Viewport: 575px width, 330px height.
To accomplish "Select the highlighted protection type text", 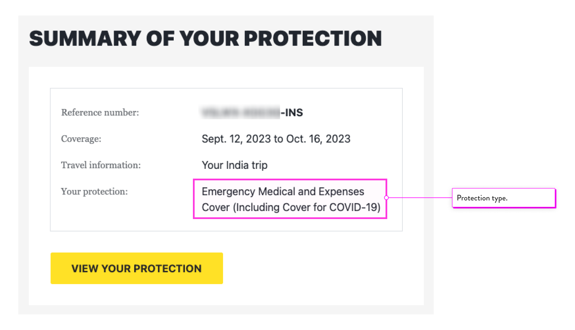I will click(x=290, y=199).
